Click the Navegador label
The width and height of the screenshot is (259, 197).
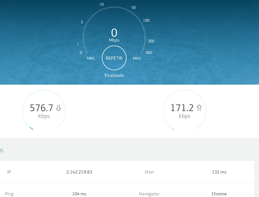tap(149, 194)
